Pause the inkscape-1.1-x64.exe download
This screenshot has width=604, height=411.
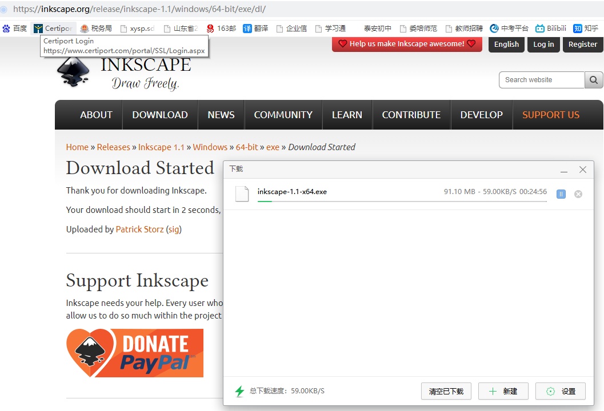pos(561,194)
